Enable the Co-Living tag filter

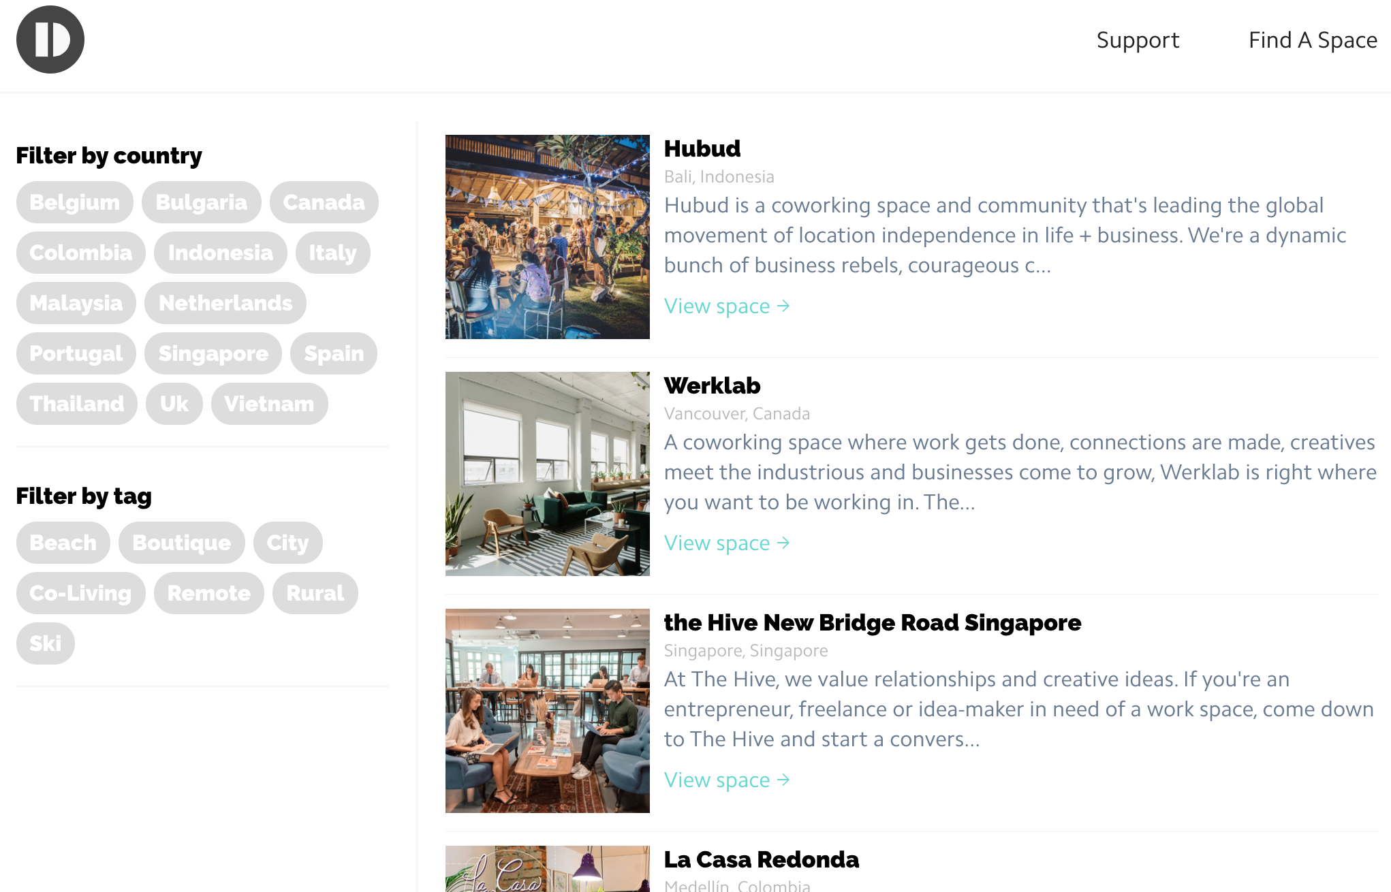(80, 593)
